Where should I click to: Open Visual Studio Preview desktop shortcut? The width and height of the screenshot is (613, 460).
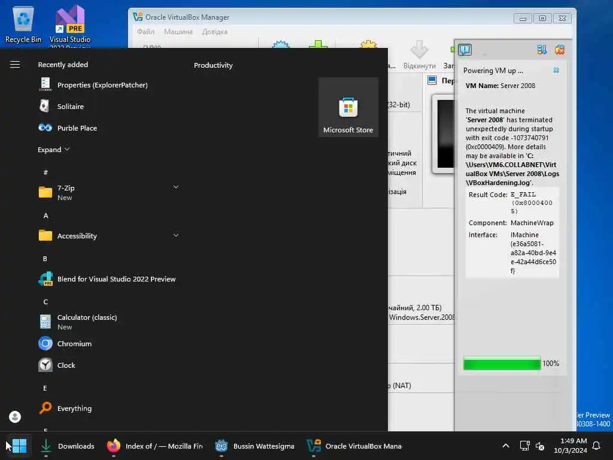(70, 26)
